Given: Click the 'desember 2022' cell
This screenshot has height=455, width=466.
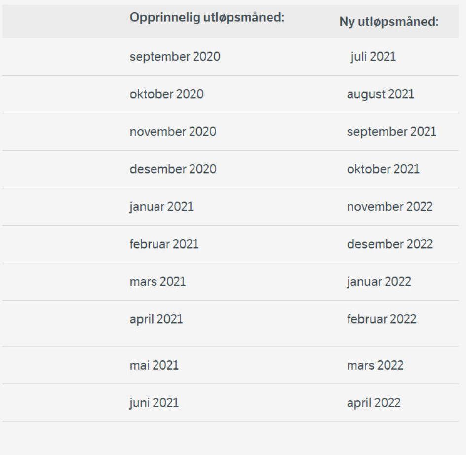Looking at the screenshot, I should click(x=389, y=244).
